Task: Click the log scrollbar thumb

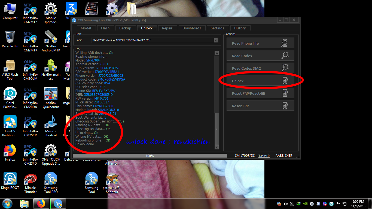Action: [217, 129]
